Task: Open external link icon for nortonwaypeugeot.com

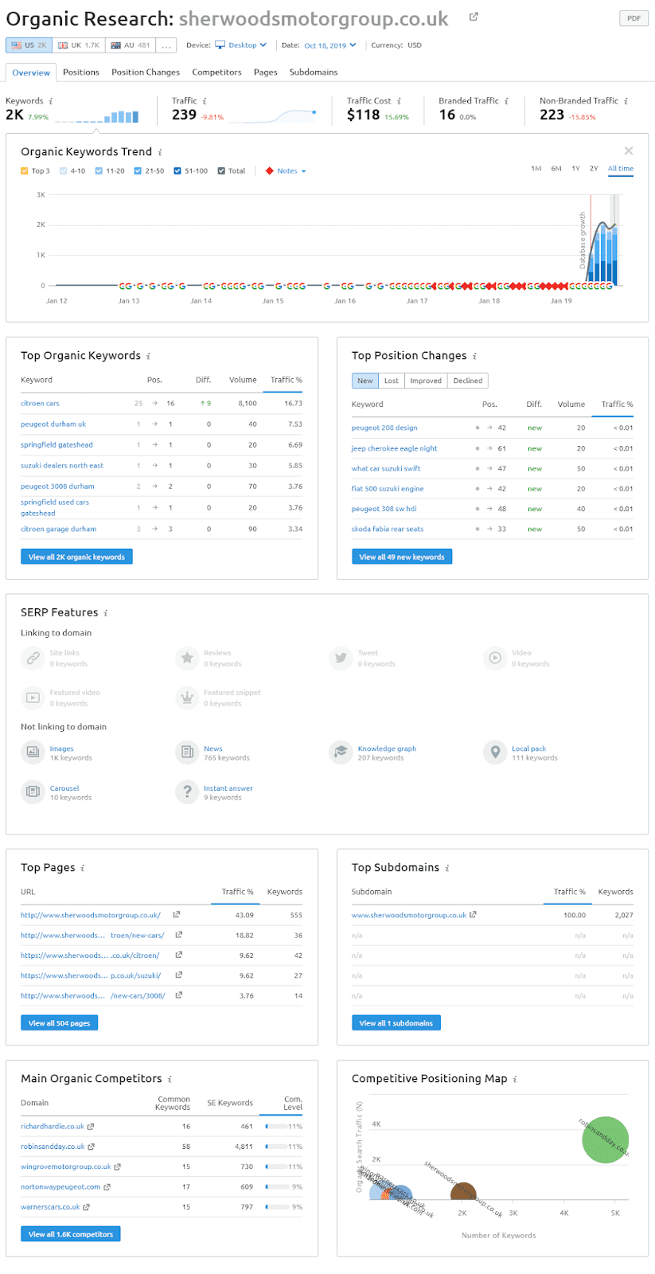Action: 107,1186
